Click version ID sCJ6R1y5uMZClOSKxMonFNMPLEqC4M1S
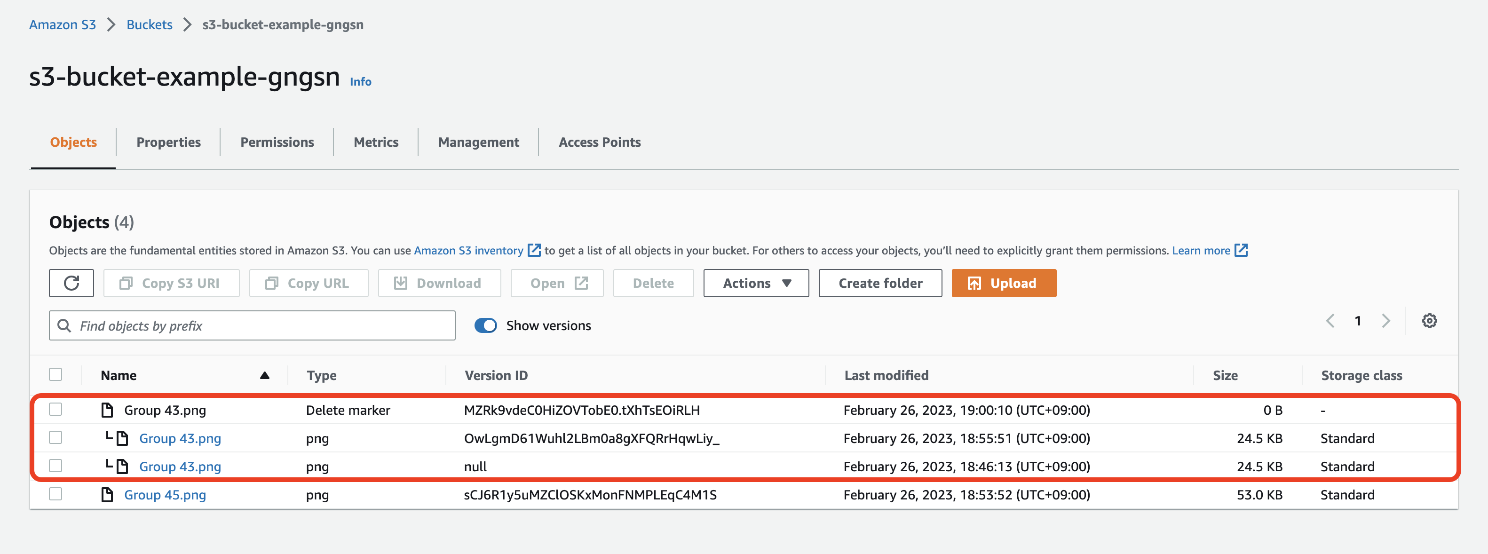The height and width of the screenshot is (554, 1488). tap(590, 495)
